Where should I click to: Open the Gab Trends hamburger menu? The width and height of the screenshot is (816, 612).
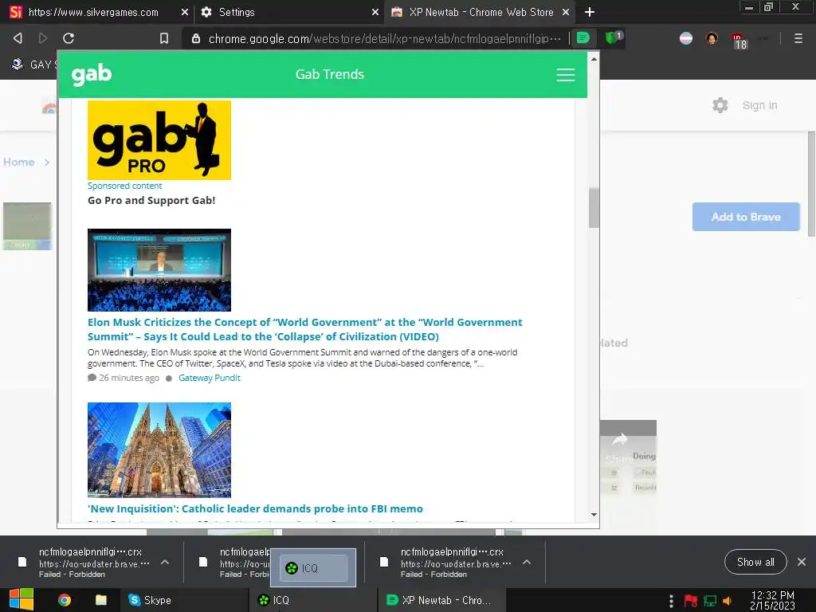click(565, 75)
